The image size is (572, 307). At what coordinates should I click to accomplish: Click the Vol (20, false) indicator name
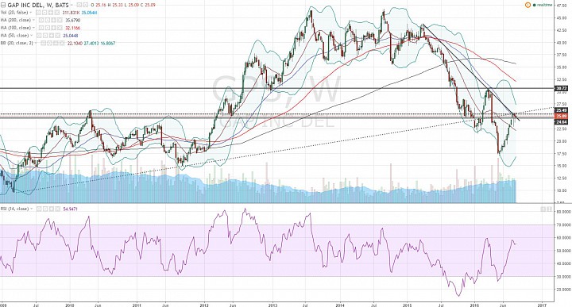14,13
